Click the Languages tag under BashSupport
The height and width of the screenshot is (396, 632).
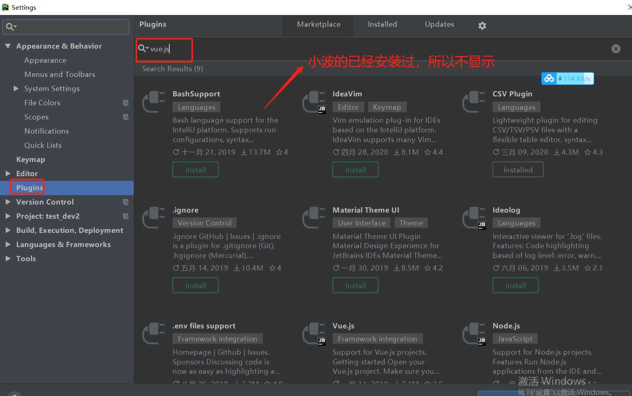tap(196, 107)
